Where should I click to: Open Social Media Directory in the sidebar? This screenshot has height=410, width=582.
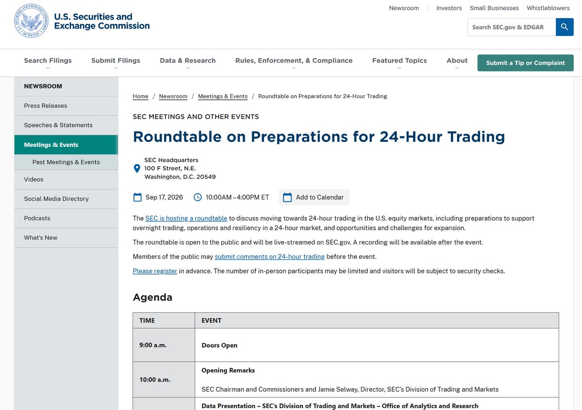[x=66, y=198]
